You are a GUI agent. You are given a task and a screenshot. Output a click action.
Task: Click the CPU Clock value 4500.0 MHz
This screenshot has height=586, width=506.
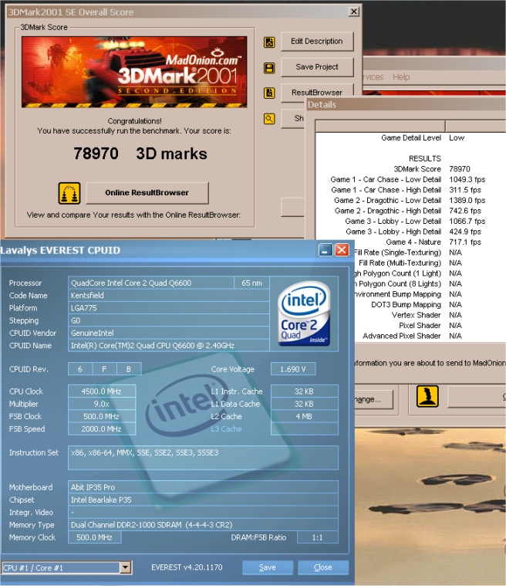tap(102, 391)
